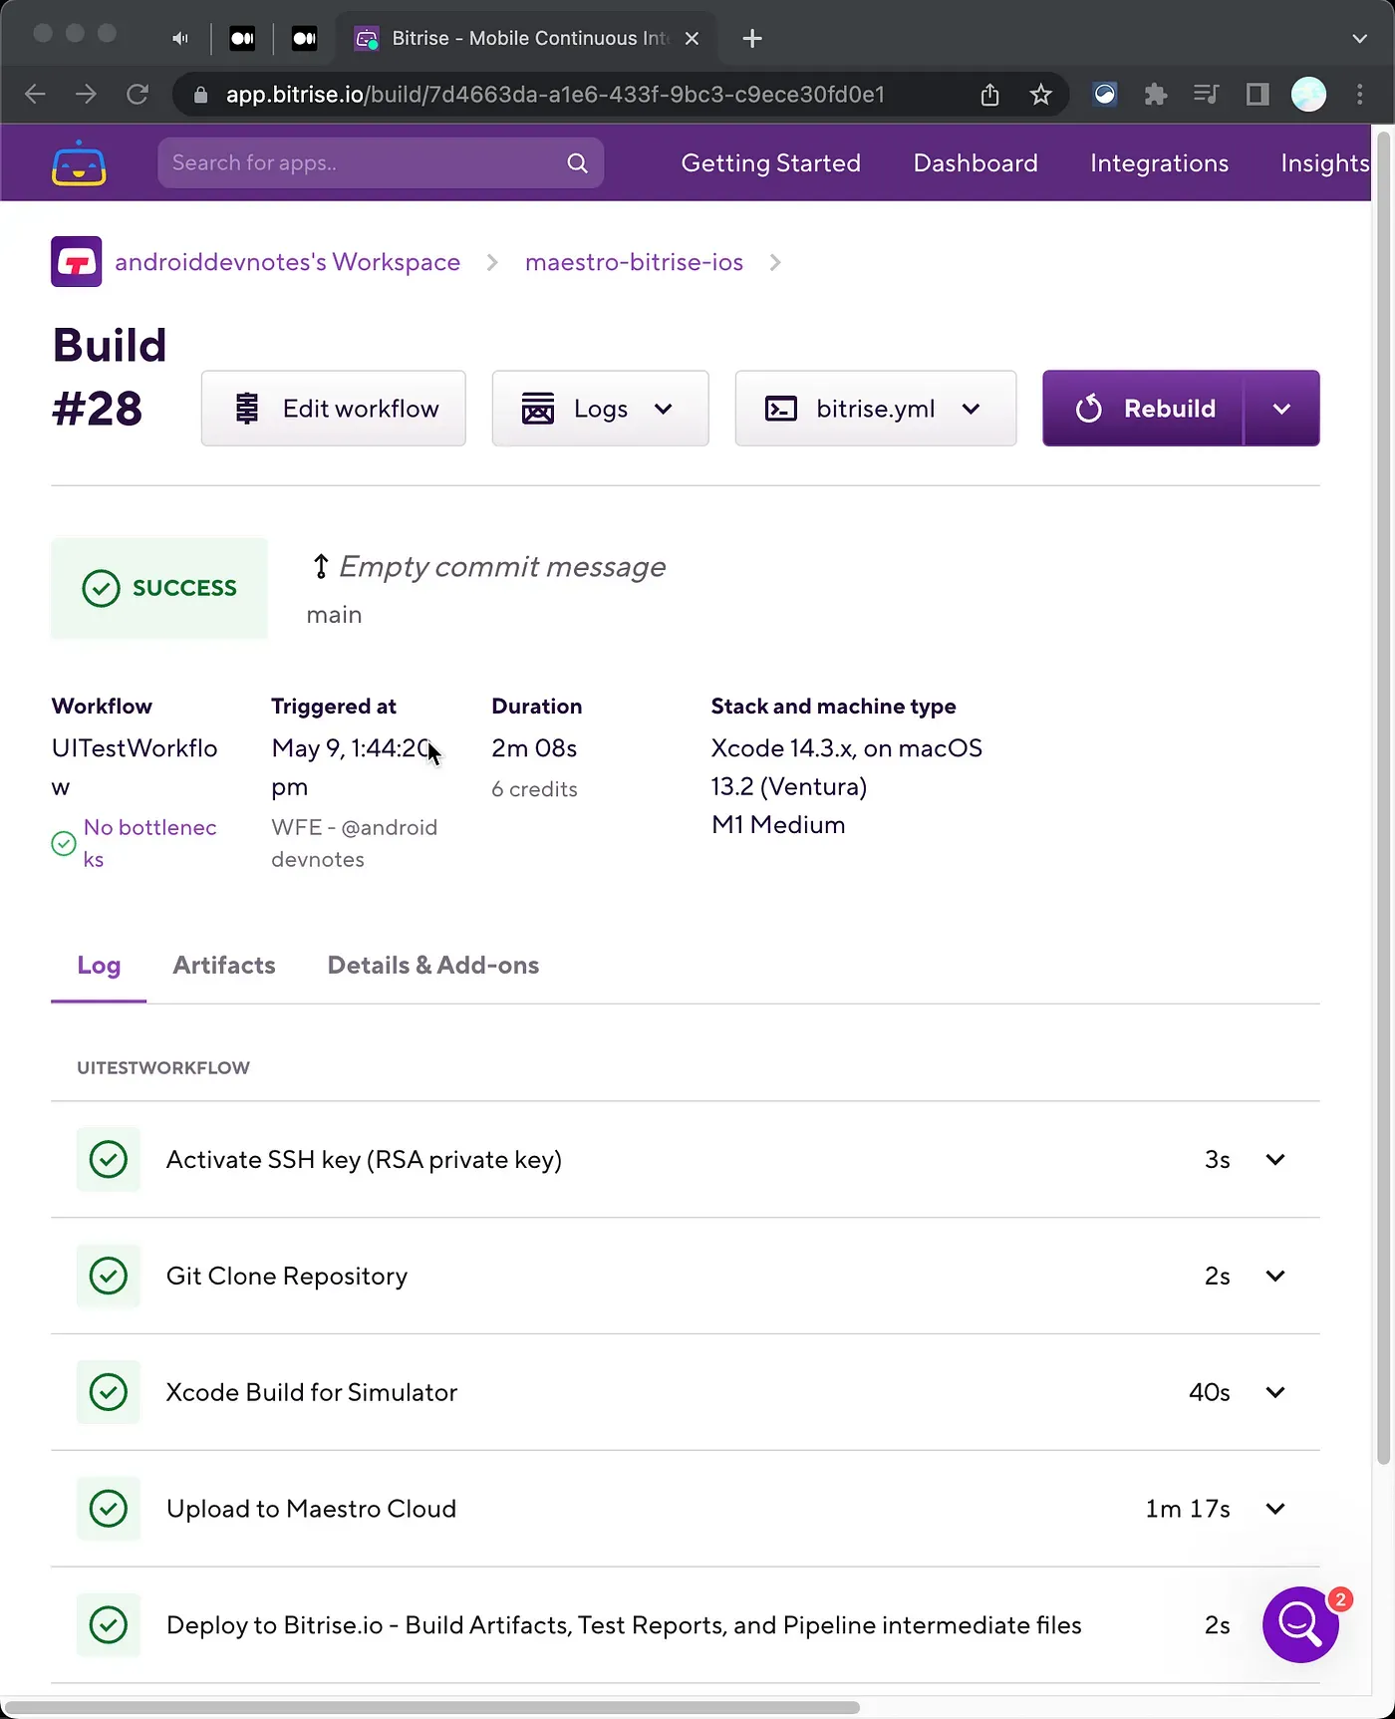Click the Search for apps field

[x=359, y=163]
